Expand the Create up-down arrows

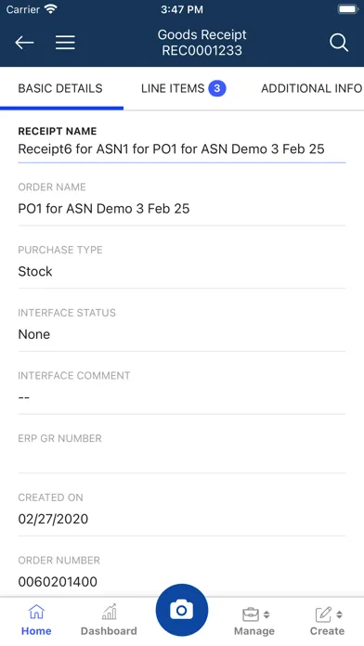coord(339,614)
